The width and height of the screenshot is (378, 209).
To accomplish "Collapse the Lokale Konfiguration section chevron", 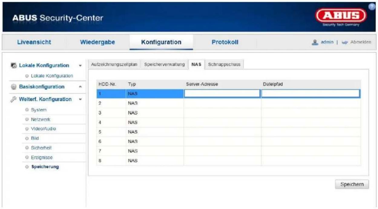I will (x=80, y=66).
